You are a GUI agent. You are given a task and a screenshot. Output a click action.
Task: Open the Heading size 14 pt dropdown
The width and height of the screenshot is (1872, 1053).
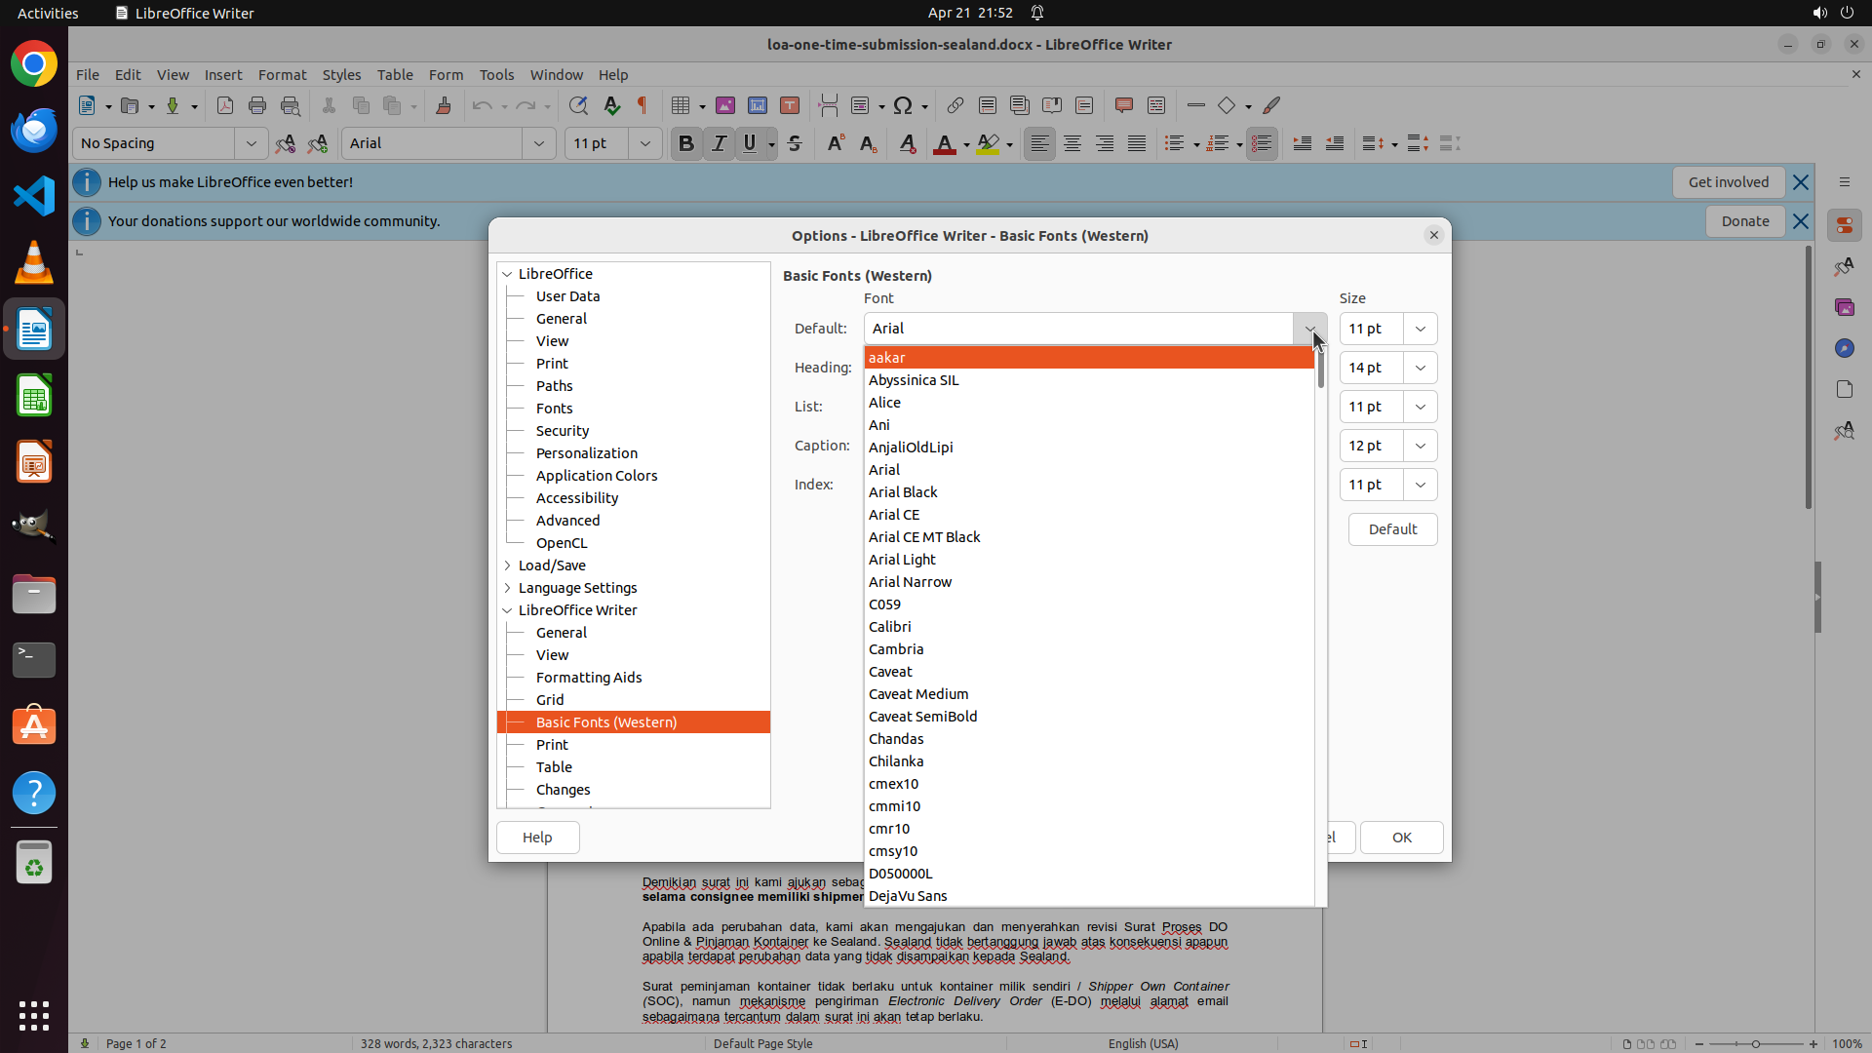1420,368
